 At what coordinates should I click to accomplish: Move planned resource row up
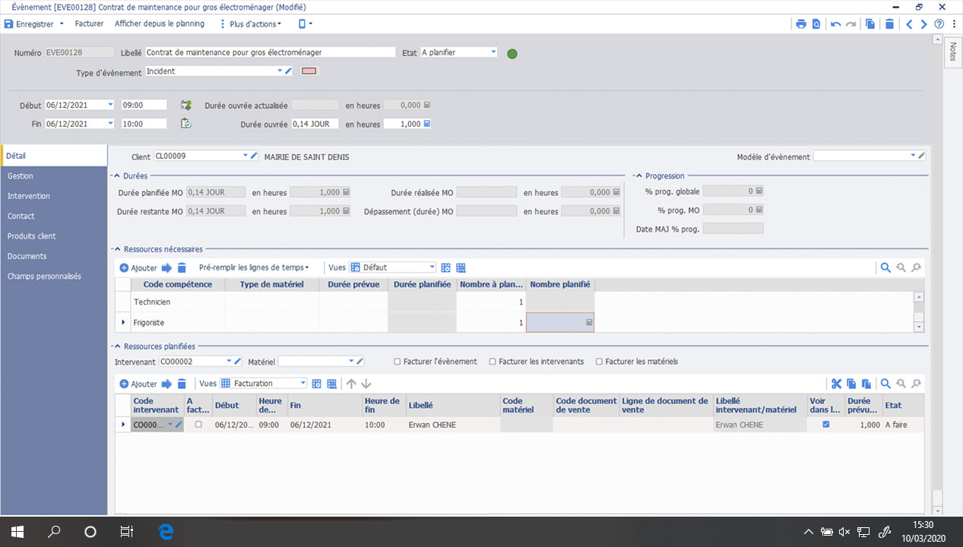point(351,384)
